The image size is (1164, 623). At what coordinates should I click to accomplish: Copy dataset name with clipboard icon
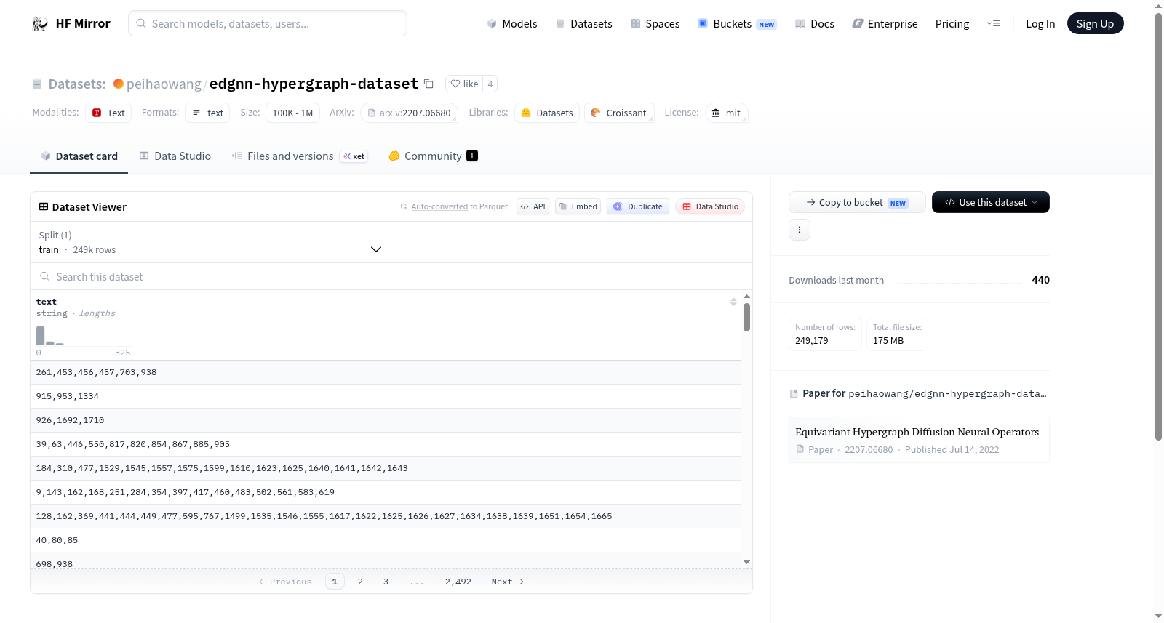pyautogui.click(x=428, y=84)
